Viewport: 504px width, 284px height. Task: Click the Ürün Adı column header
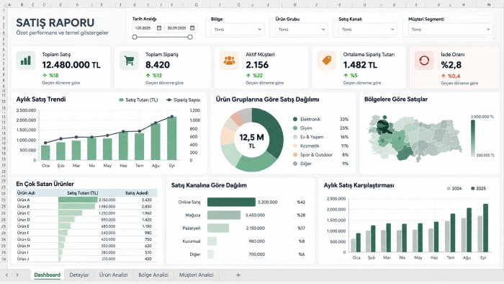(x=37, y=193)
